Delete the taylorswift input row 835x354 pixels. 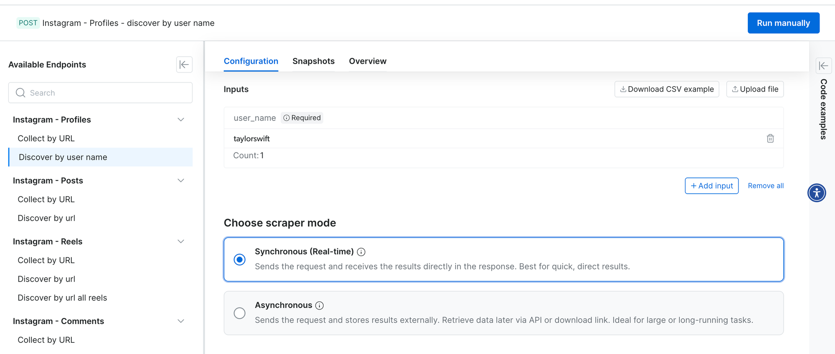pyautogui.click(x=770, y=138)
